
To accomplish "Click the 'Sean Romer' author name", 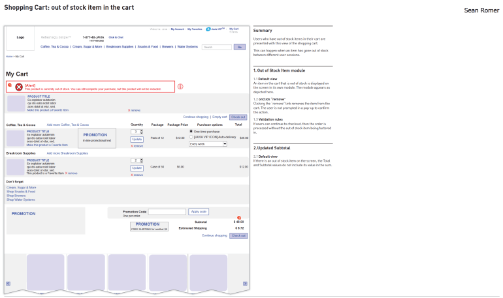I will (x=481, y=10).
